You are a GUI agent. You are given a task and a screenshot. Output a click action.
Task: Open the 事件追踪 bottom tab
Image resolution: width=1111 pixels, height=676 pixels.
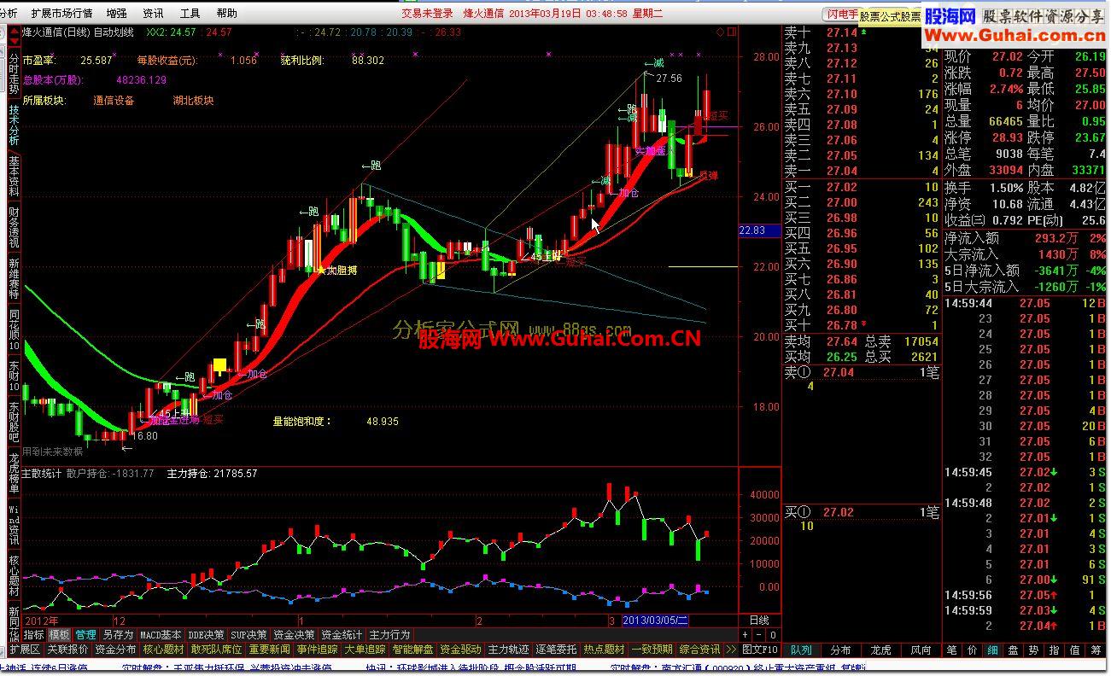tap(318, 650)
